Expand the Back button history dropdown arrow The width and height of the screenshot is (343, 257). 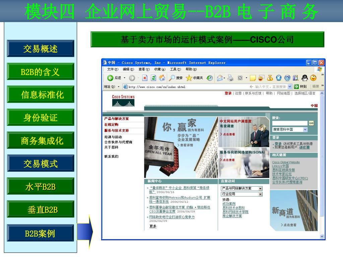point(125,78)
